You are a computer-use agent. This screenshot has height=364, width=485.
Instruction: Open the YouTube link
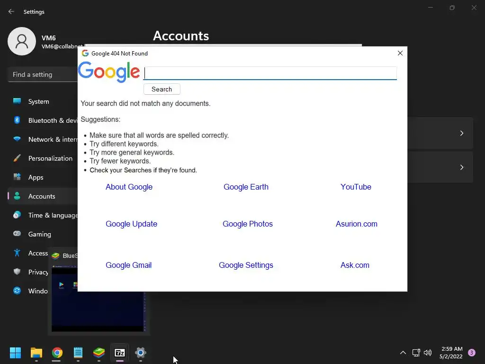tap(356, 187)
